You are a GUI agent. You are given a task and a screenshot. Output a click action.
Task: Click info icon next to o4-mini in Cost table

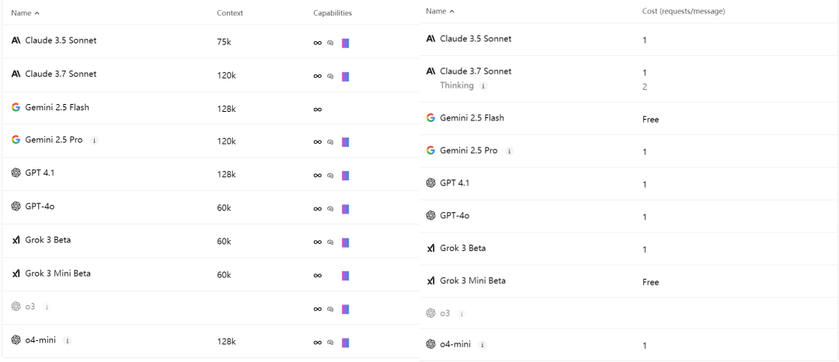pyautogui.click(x=483, y=345)
